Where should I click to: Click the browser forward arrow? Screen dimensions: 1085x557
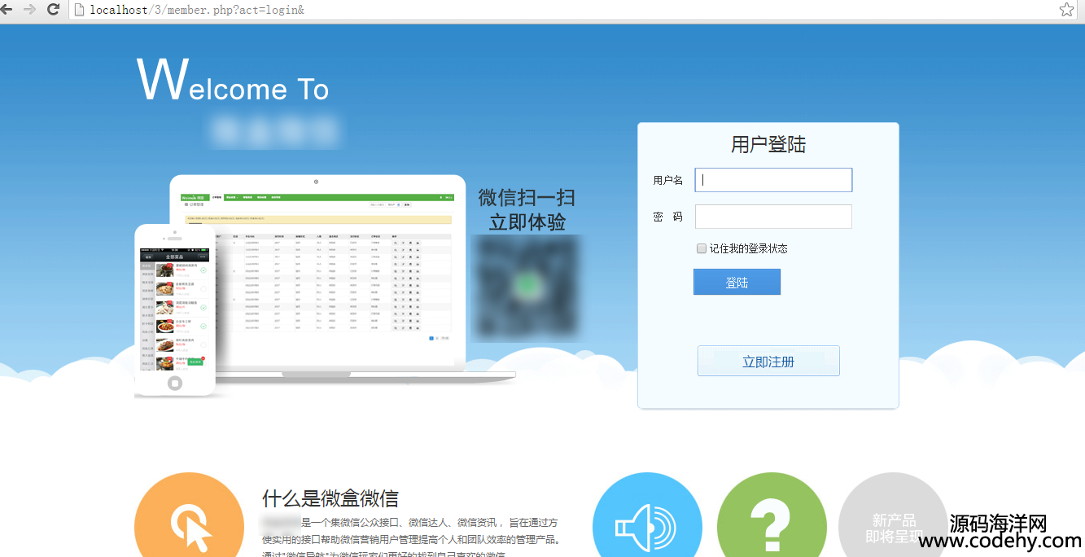pos(30,10)
